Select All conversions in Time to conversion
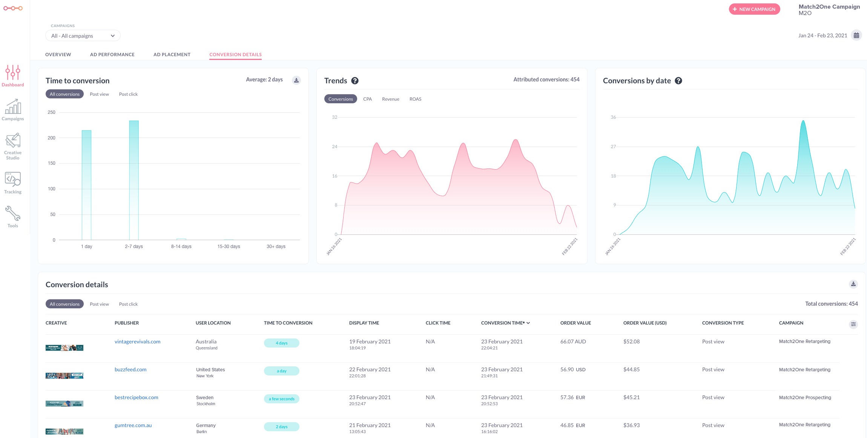867x438 pixels. pos(64,94)
